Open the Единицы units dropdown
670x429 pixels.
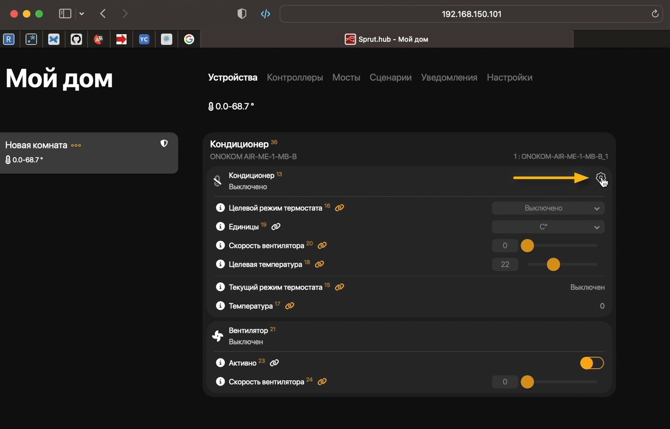coord(548,227)
